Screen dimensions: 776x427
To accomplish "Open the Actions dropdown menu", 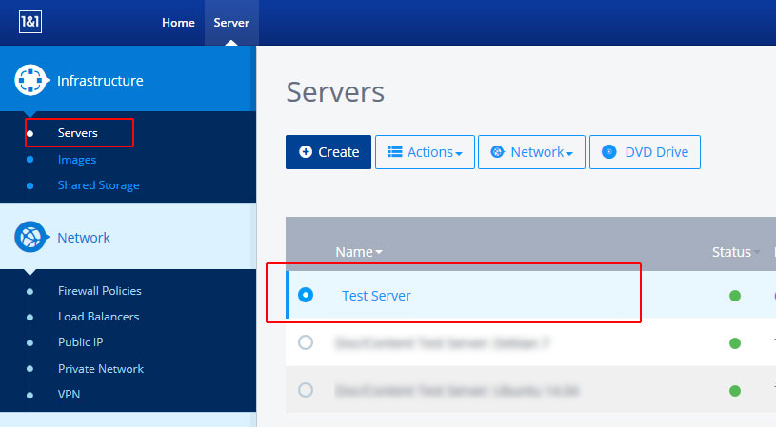I will 425,152.
